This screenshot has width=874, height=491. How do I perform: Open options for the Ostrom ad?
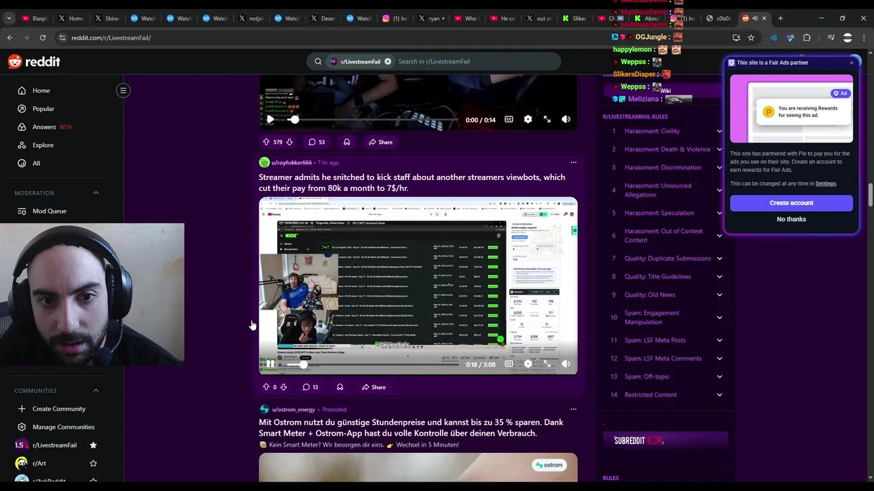pyautogui.click(x=574, y=409)
